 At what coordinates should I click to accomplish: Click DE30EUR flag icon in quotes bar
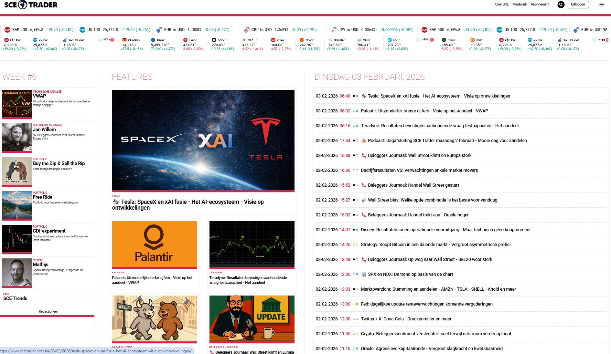124,40
